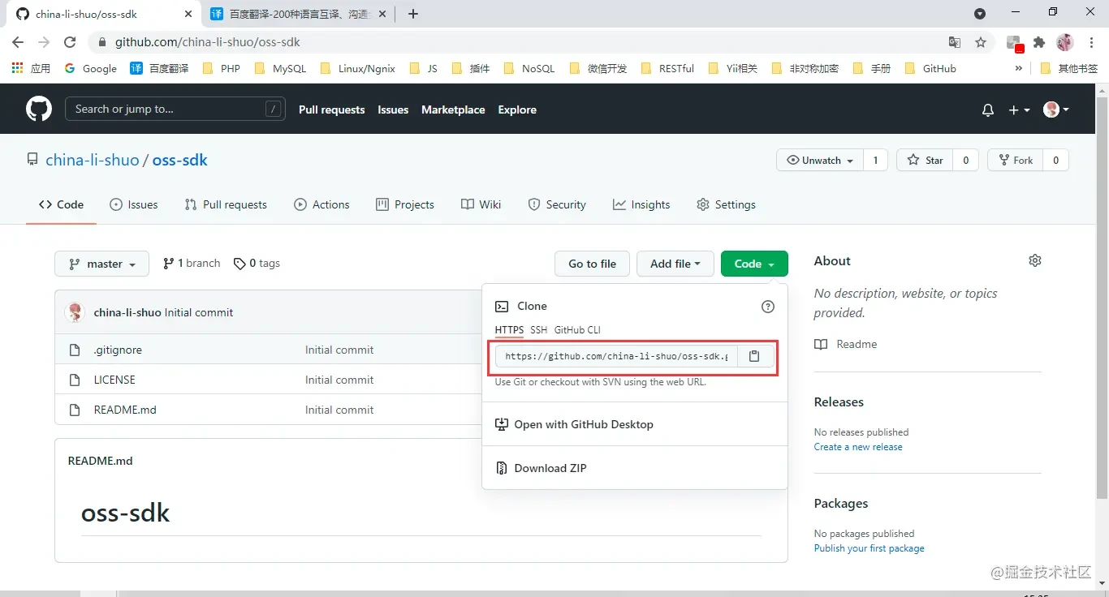This screenshot has width=1109, height=597.
Task: Click Download ZIP
Action: point(550,468)
